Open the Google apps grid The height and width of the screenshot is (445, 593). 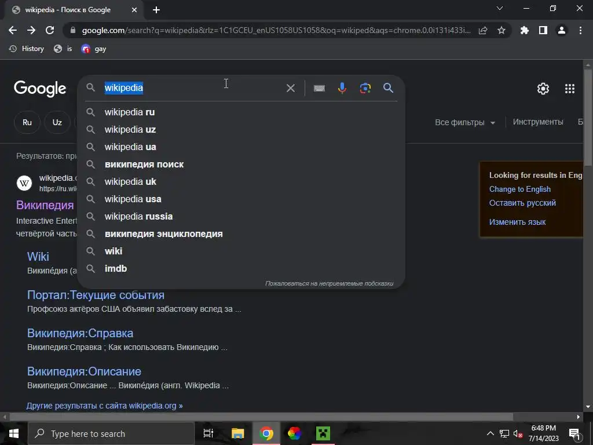pos(570,89)
